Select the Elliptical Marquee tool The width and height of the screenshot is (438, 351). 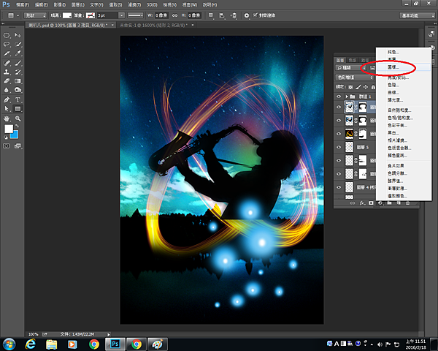[x=7, y=35]
